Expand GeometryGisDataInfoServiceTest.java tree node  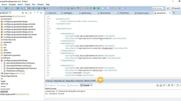point(2,63)
